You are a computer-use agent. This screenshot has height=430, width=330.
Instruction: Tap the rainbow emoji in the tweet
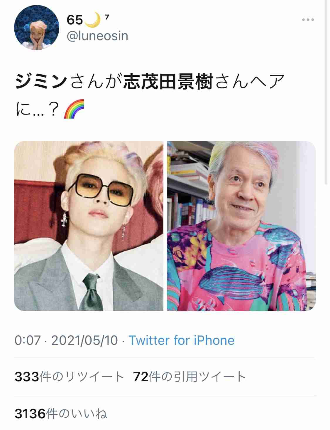(x=74, y=109)
